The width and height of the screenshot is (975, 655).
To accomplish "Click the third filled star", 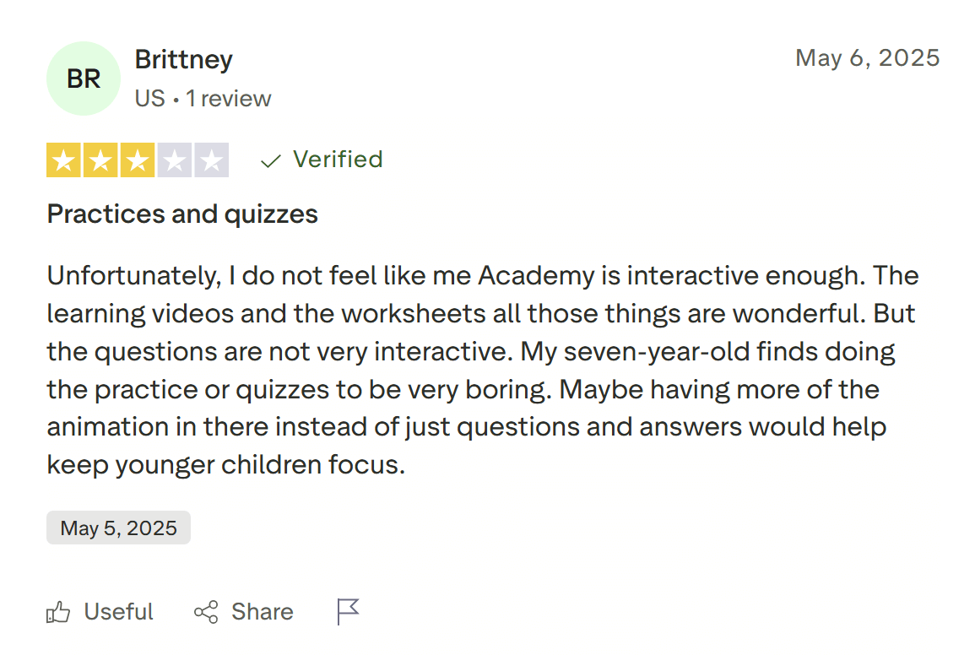I will pyautogui.click(x=137, y=160).
